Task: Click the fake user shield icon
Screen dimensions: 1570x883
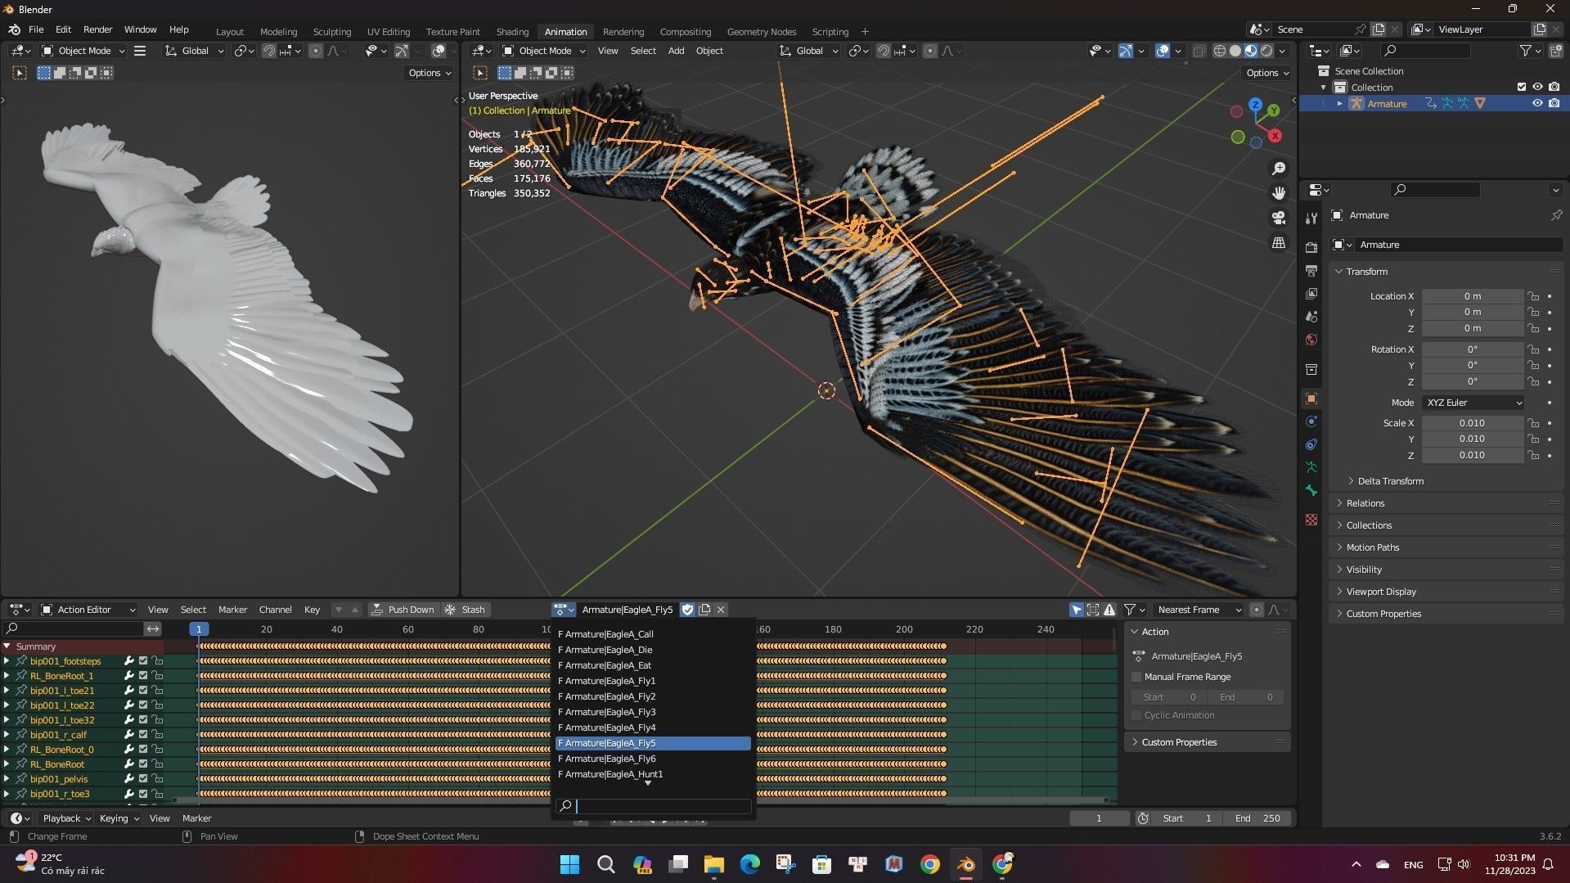Action: [687, 610]
